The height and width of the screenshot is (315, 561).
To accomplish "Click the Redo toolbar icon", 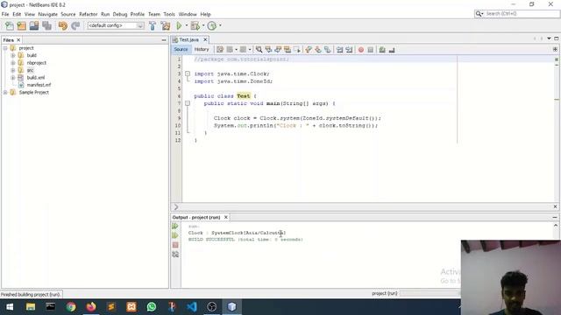I will point(75,25).
